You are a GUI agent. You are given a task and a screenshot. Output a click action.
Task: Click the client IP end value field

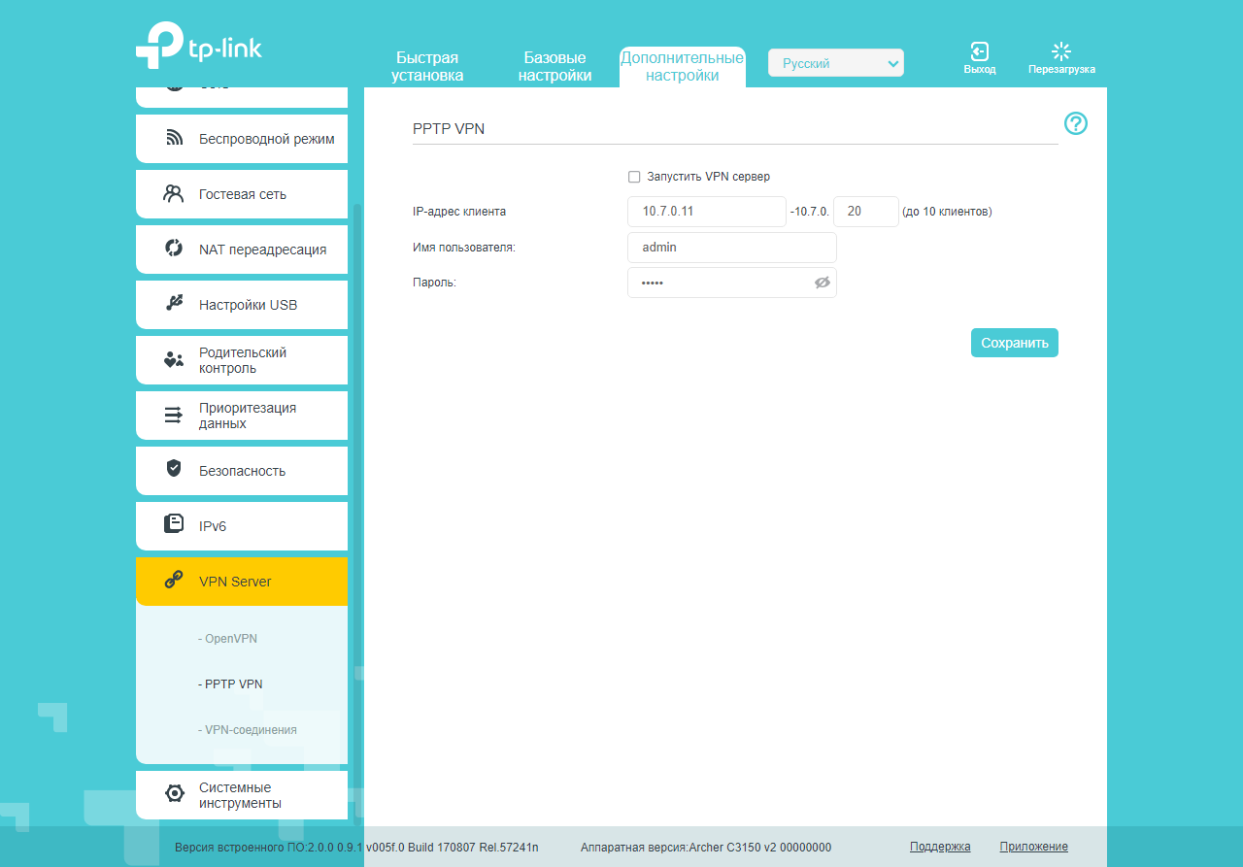click(x=866, y=212)
